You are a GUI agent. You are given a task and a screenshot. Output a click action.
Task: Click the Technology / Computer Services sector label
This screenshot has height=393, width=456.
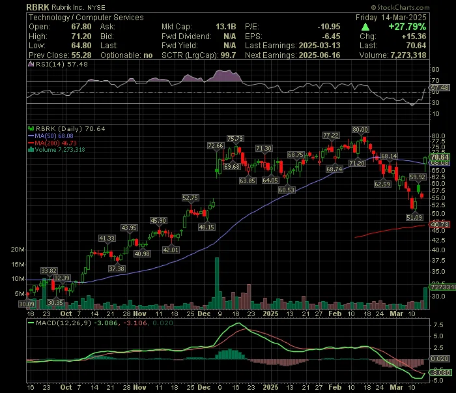[86, 18]
